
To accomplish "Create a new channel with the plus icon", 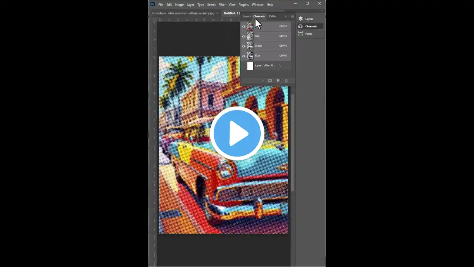I will pyautogui.click(x=279, y=80).
